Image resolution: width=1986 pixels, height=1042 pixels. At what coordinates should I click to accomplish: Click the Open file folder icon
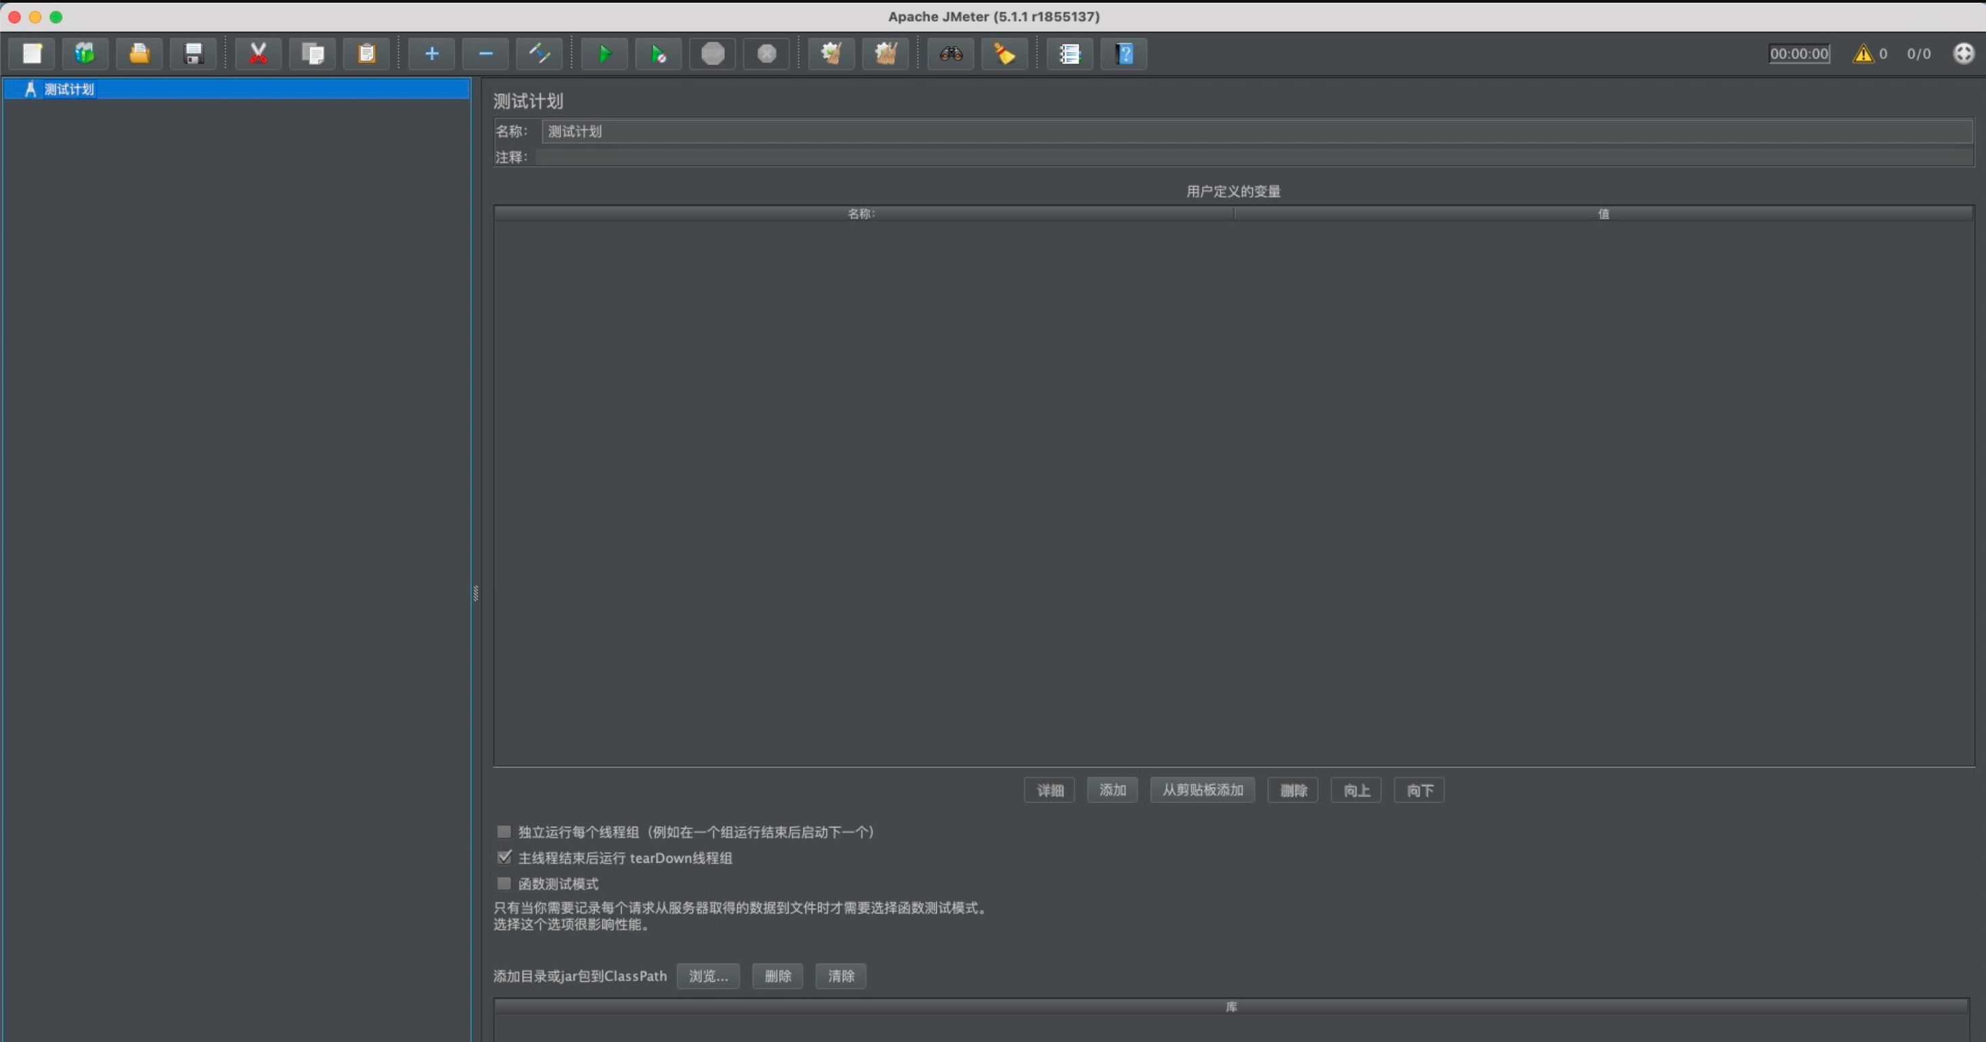pos(139,54)
